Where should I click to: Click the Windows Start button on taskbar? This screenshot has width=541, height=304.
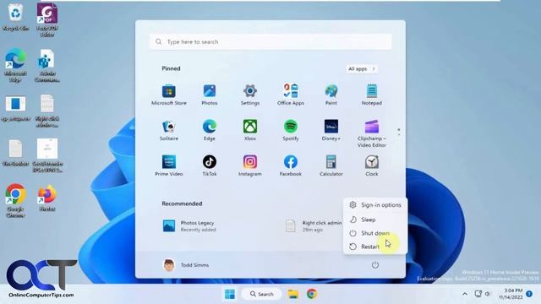pos(230,294)
